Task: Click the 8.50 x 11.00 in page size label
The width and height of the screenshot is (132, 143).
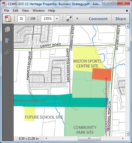Action: point(29,139)
